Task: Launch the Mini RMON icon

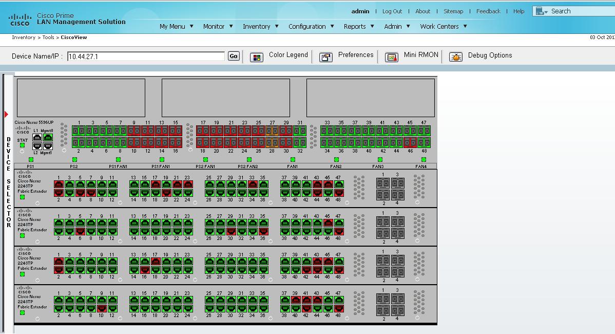Action: [x=392, y=58]
